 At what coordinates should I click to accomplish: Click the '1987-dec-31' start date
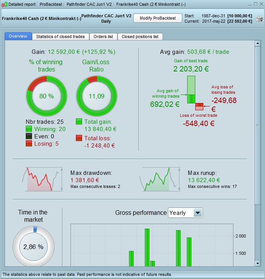[213, 16]
